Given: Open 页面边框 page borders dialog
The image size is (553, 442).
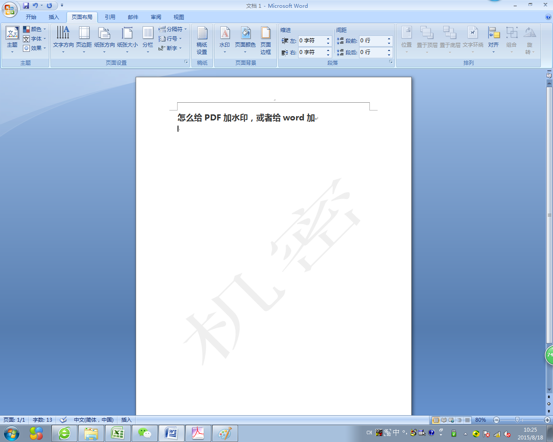Looking at the screenshot, I should (266, 40).
